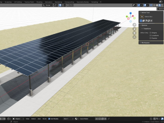
Task: Collapse the Active Tool panel
Action: 140,13
